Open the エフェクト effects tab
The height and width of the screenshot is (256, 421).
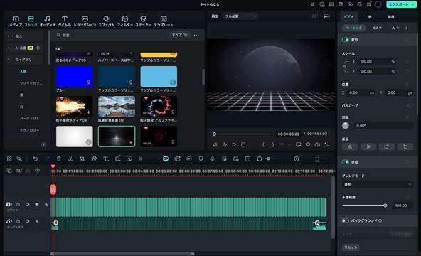pyautogui.click(x=107, y=21)
